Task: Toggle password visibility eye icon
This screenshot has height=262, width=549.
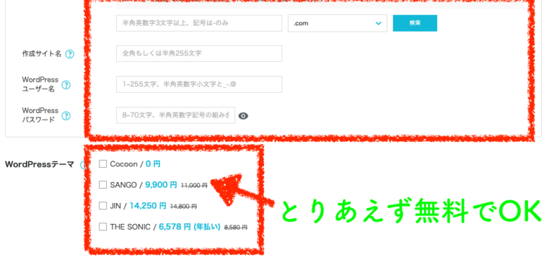Action: click(x=243, y=116)
